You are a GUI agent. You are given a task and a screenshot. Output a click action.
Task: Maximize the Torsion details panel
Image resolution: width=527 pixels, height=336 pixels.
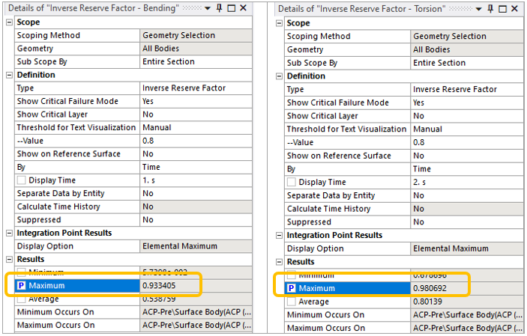pyautogui.click(x=502, y=9)
